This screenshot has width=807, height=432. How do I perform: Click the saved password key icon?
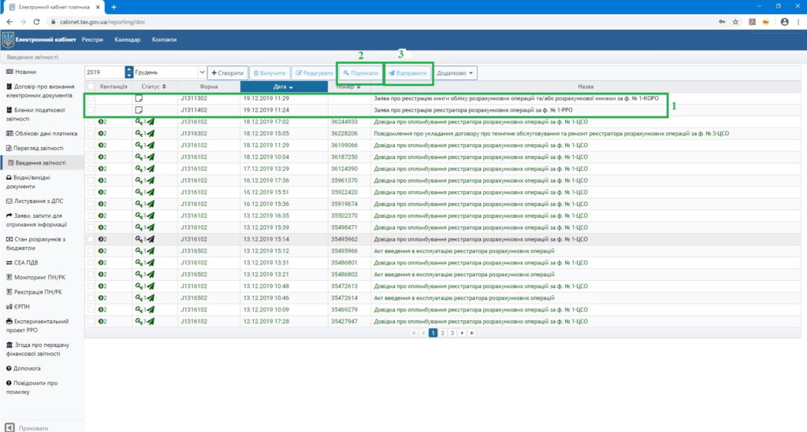[721, 23]
